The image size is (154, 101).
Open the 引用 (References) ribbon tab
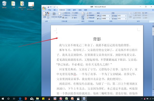click(69, 10)
